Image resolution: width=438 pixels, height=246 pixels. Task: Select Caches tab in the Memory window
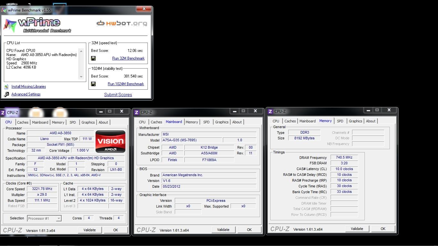(x=290, y=121)
